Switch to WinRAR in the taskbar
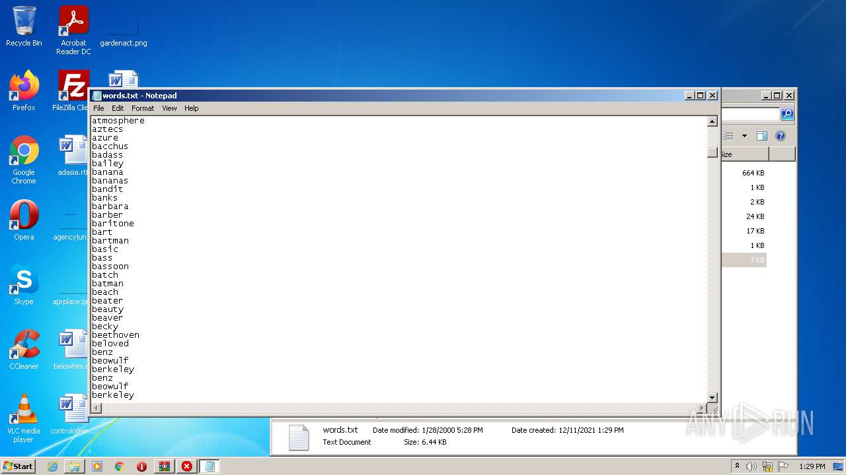Image resolution: width=846 pixels, height=475 pixels. [164, 466]
